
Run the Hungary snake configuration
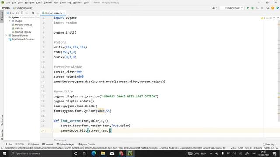pyautogui.click(x=248, y=8)
